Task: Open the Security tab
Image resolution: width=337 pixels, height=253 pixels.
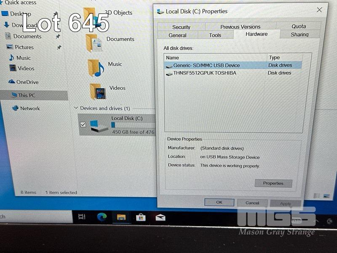Action: click(181, 27)
